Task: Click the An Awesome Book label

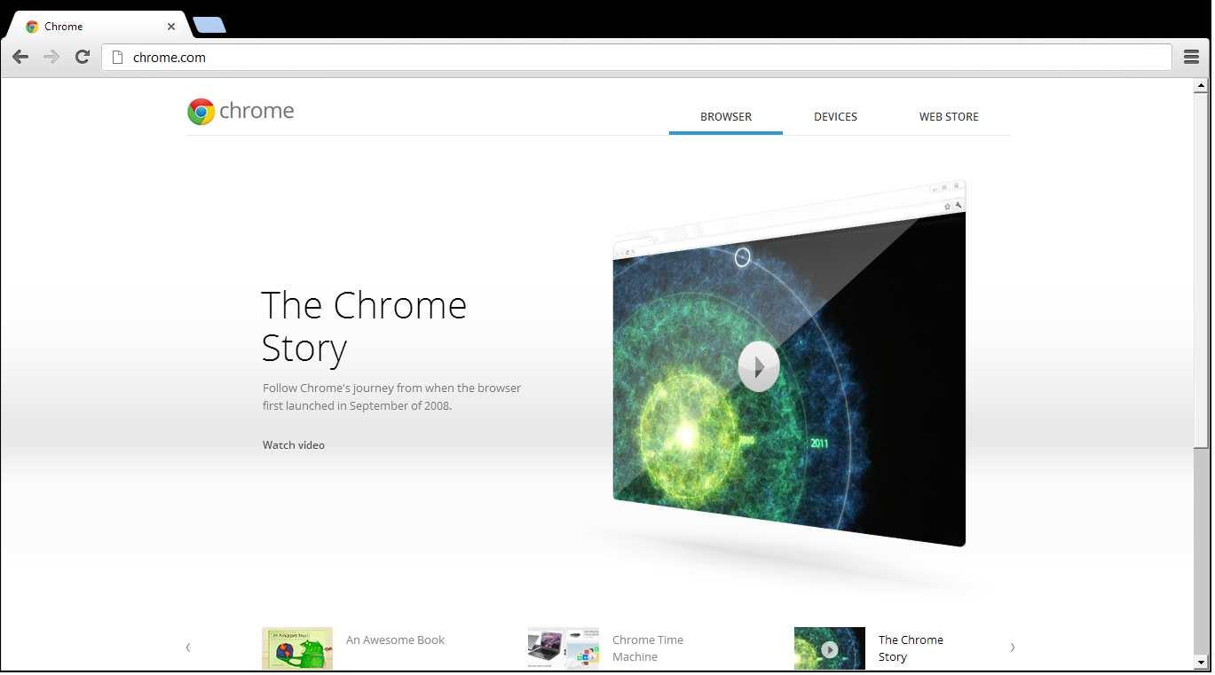Action: pyautogui.click(x=396, y=640)
